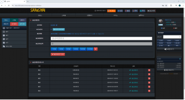Image resolution: width=185 pixels, height=100 pixels.
Task: Select the ice hockey puck sport entry
Action: [x=4, y=46]
